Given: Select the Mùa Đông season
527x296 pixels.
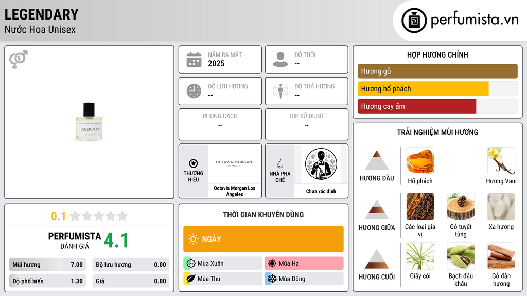Looking at the screenshot, I should 304,279.
